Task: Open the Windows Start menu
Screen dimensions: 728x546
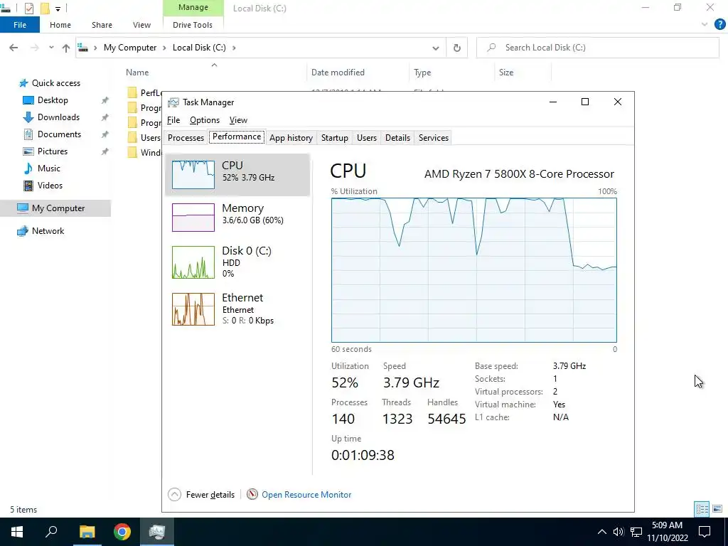Action: point(17,532)
